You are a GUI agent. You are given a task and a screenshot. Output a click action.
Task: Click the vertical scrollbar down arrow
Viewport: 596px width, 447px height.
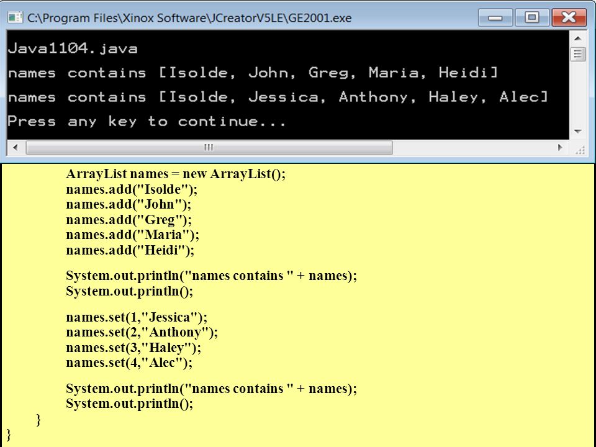click(x=578, y=131)
